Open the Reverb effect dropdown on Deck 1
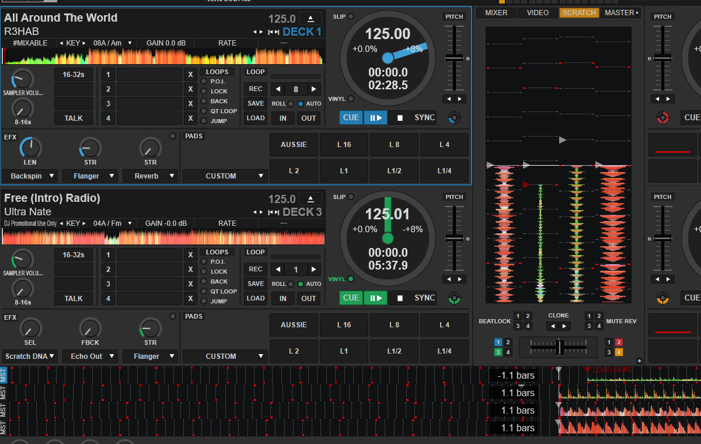Screen dimensions: 701x444 [150, 176]
